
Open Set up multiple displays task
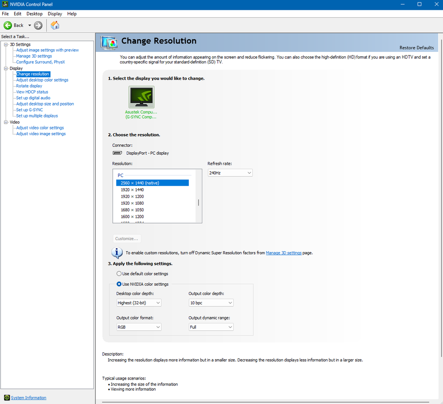pos(37,116)
